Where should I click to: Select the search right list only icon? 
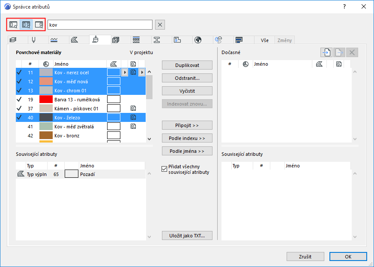(39, 25)
